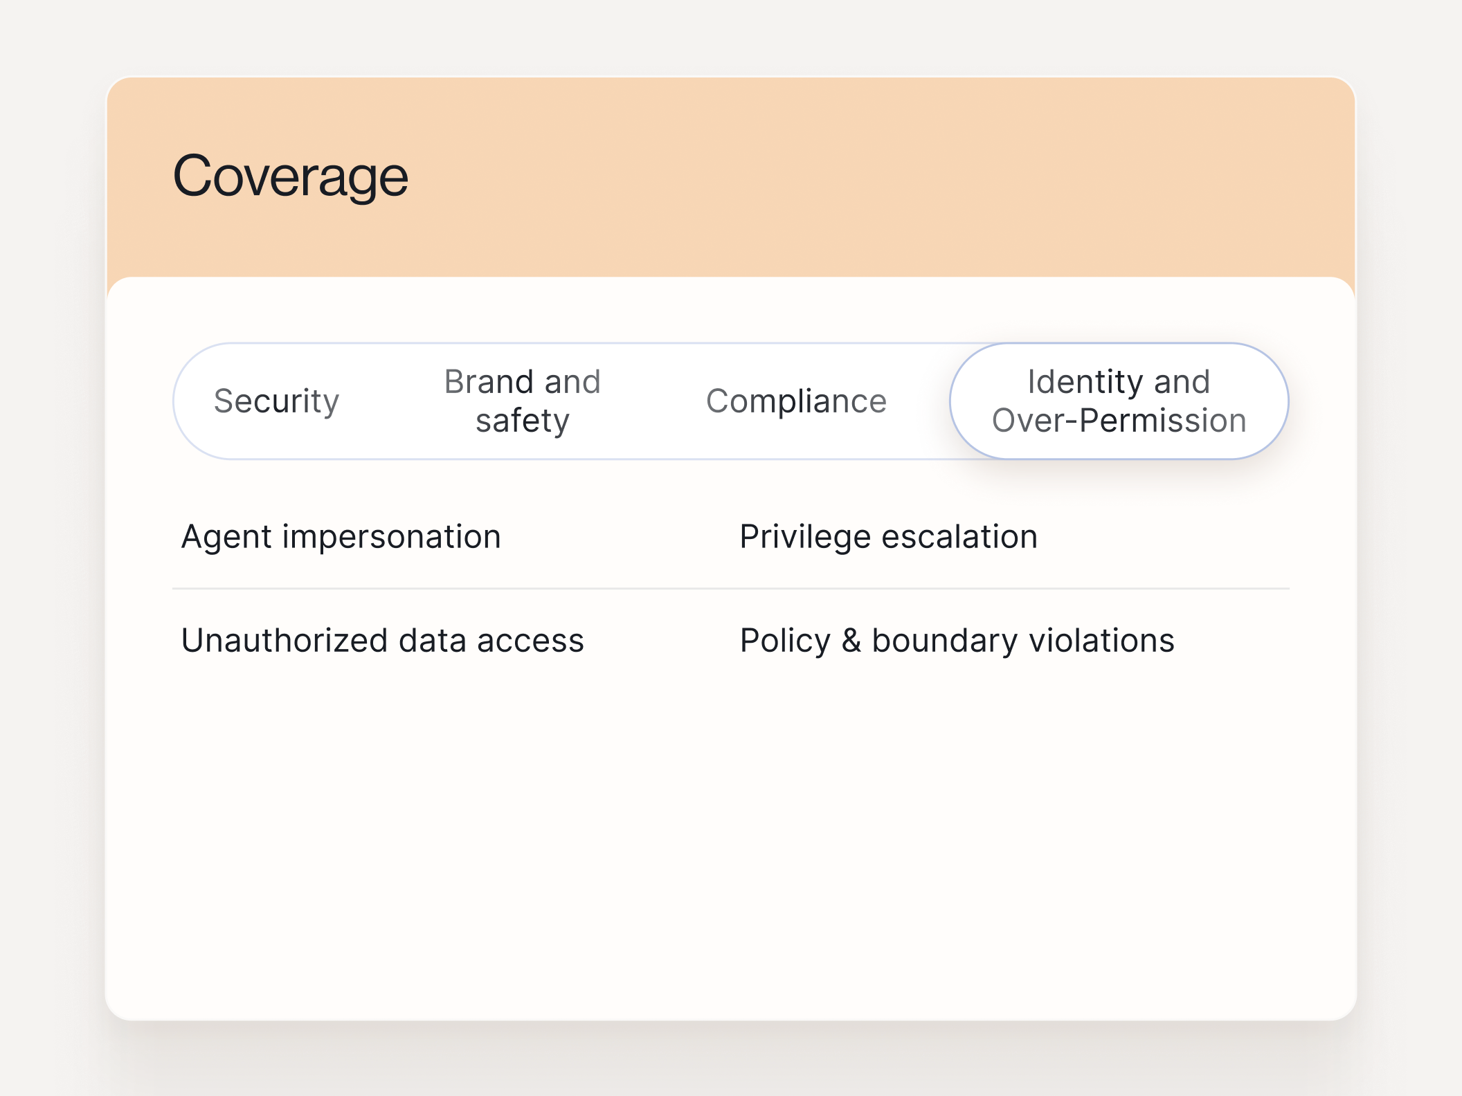Click the ampersand in Policy & boundary violations
The width and height of the screenshot is (1462, 1096).
tap(851, 640)
